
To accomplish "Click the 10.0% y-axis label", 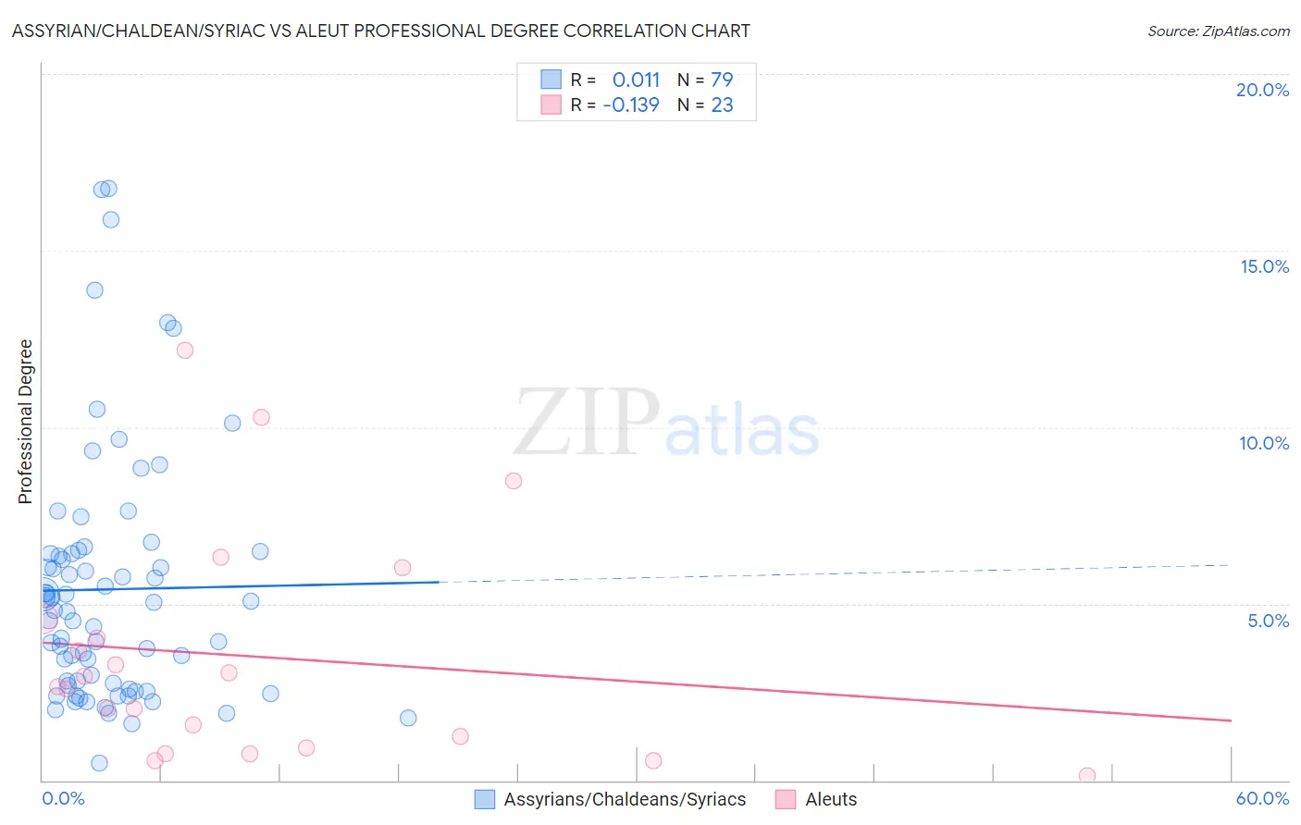I will coord(1264,443).
